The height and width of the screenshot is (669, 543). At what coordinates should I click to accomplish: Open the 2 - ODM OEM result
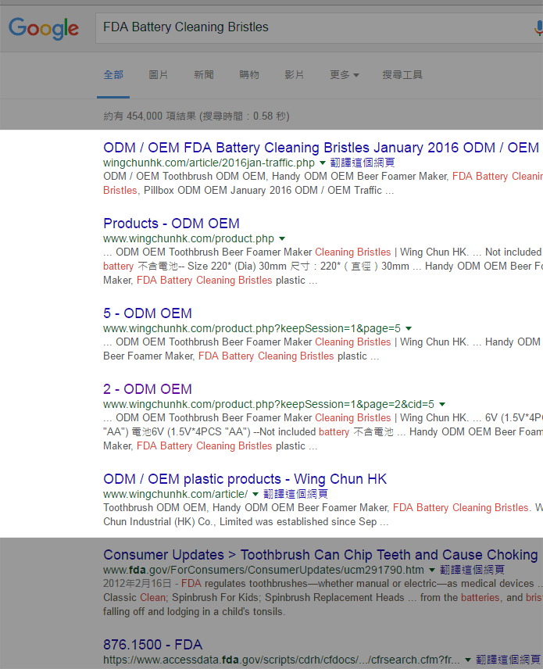[148, 389]
